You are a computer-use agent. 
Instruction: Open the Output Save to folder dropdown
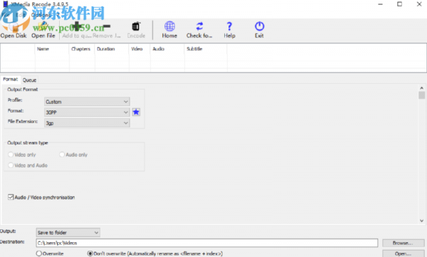(x=68, y=233)
